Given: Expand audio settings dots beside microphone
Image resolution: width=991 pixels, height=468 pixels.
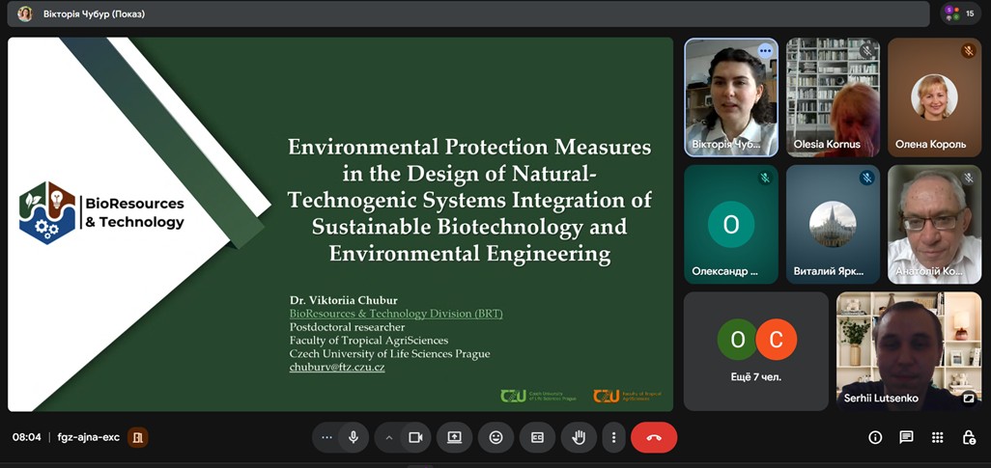Looking at the screenshot, I should (x=326, y=437).
